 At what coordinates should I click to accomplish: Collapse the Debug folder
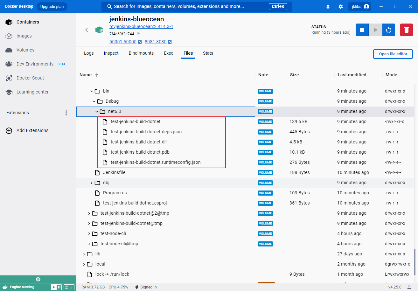pyautogui.click(x=94, y=101)
